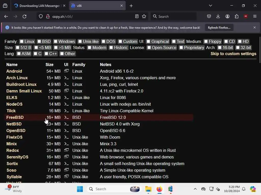Open a new browser tab
This screenshot has width=261, height=195.
point(131,6)
